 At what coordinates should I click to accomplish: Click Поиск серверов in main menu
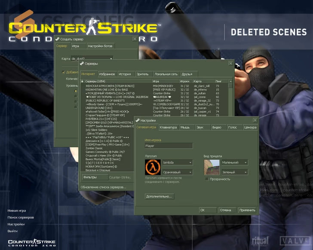click(21, 217)
